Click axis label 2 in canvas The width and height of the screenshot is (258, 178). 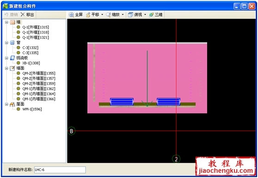[x=176, y=159]
